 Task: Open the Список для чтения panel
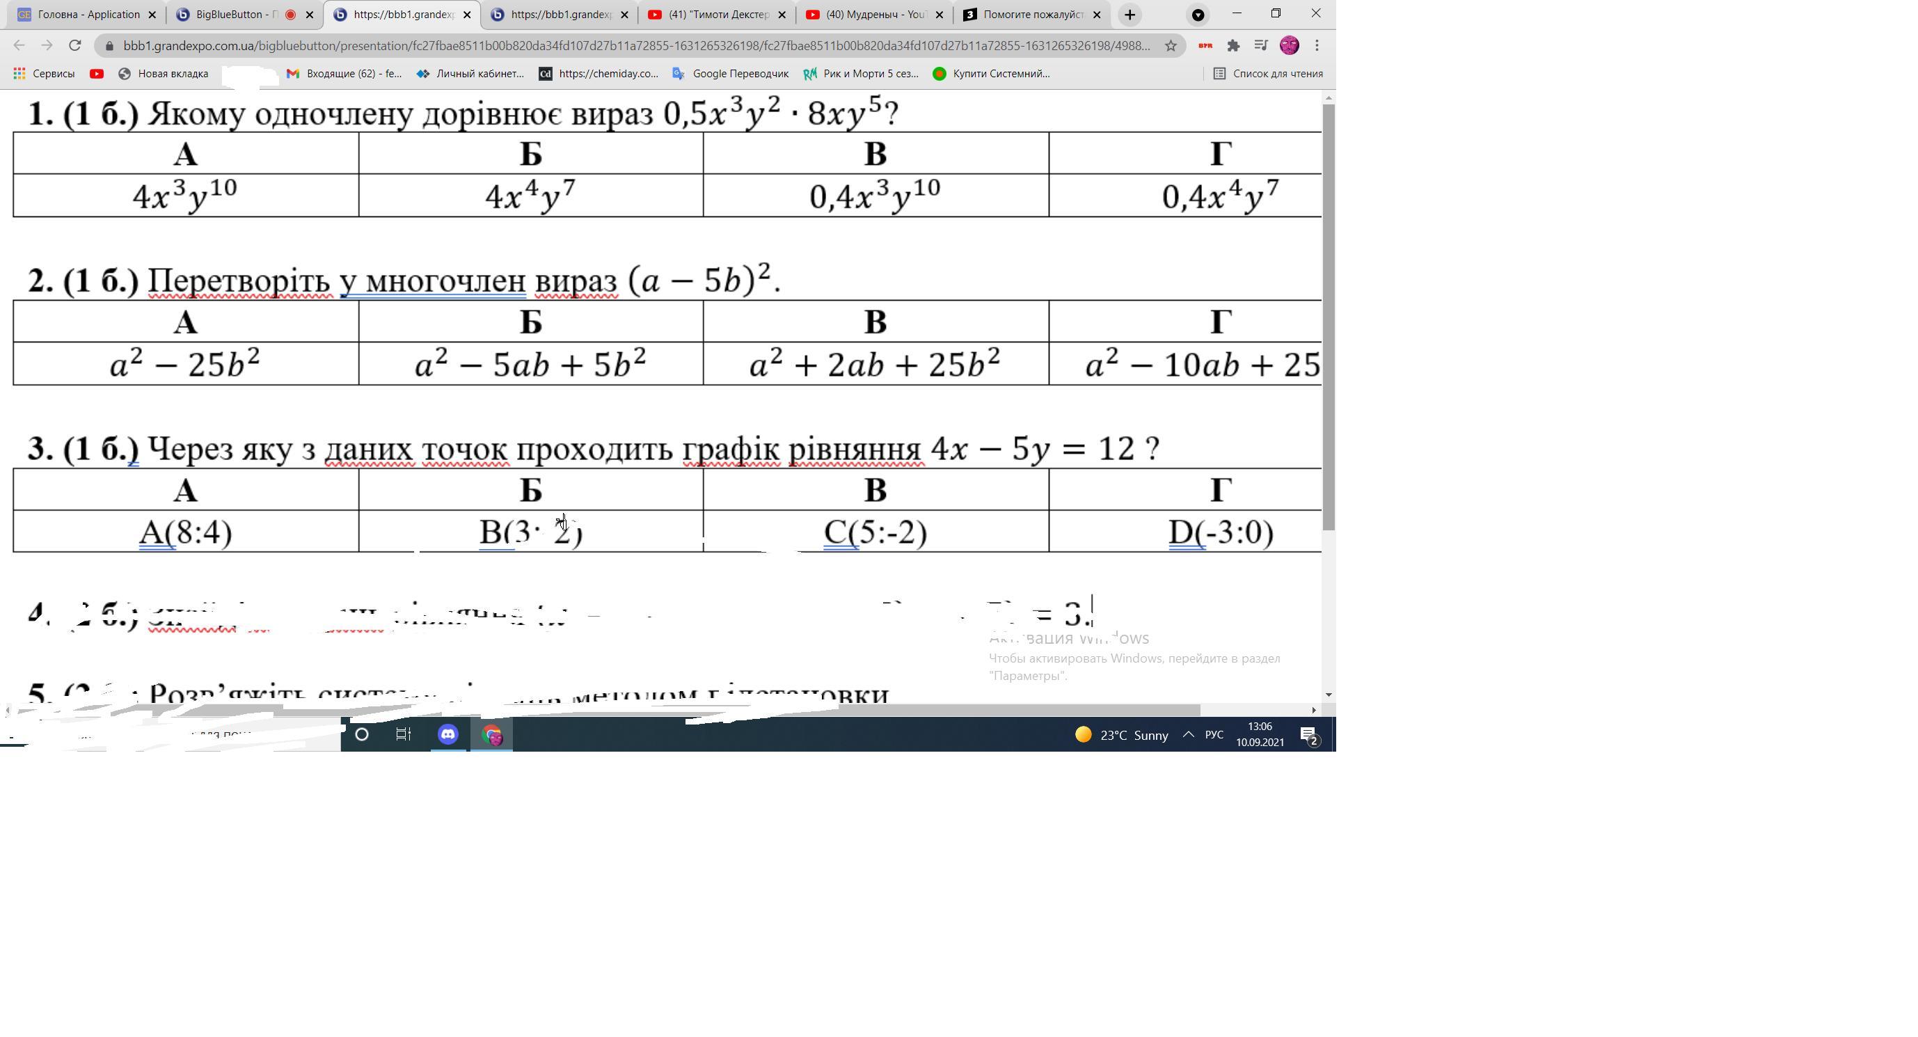(x=1268, y=74)
